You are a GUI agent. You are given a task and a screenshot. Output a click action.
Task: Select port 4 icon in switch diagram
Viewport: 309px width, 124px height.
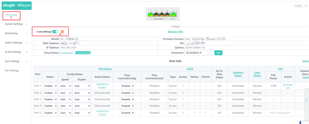(167, 14)
